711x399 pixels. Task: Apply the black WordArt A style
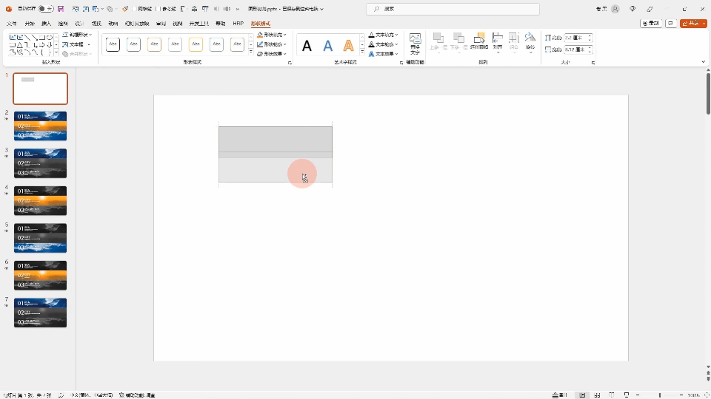click(307, 46)
